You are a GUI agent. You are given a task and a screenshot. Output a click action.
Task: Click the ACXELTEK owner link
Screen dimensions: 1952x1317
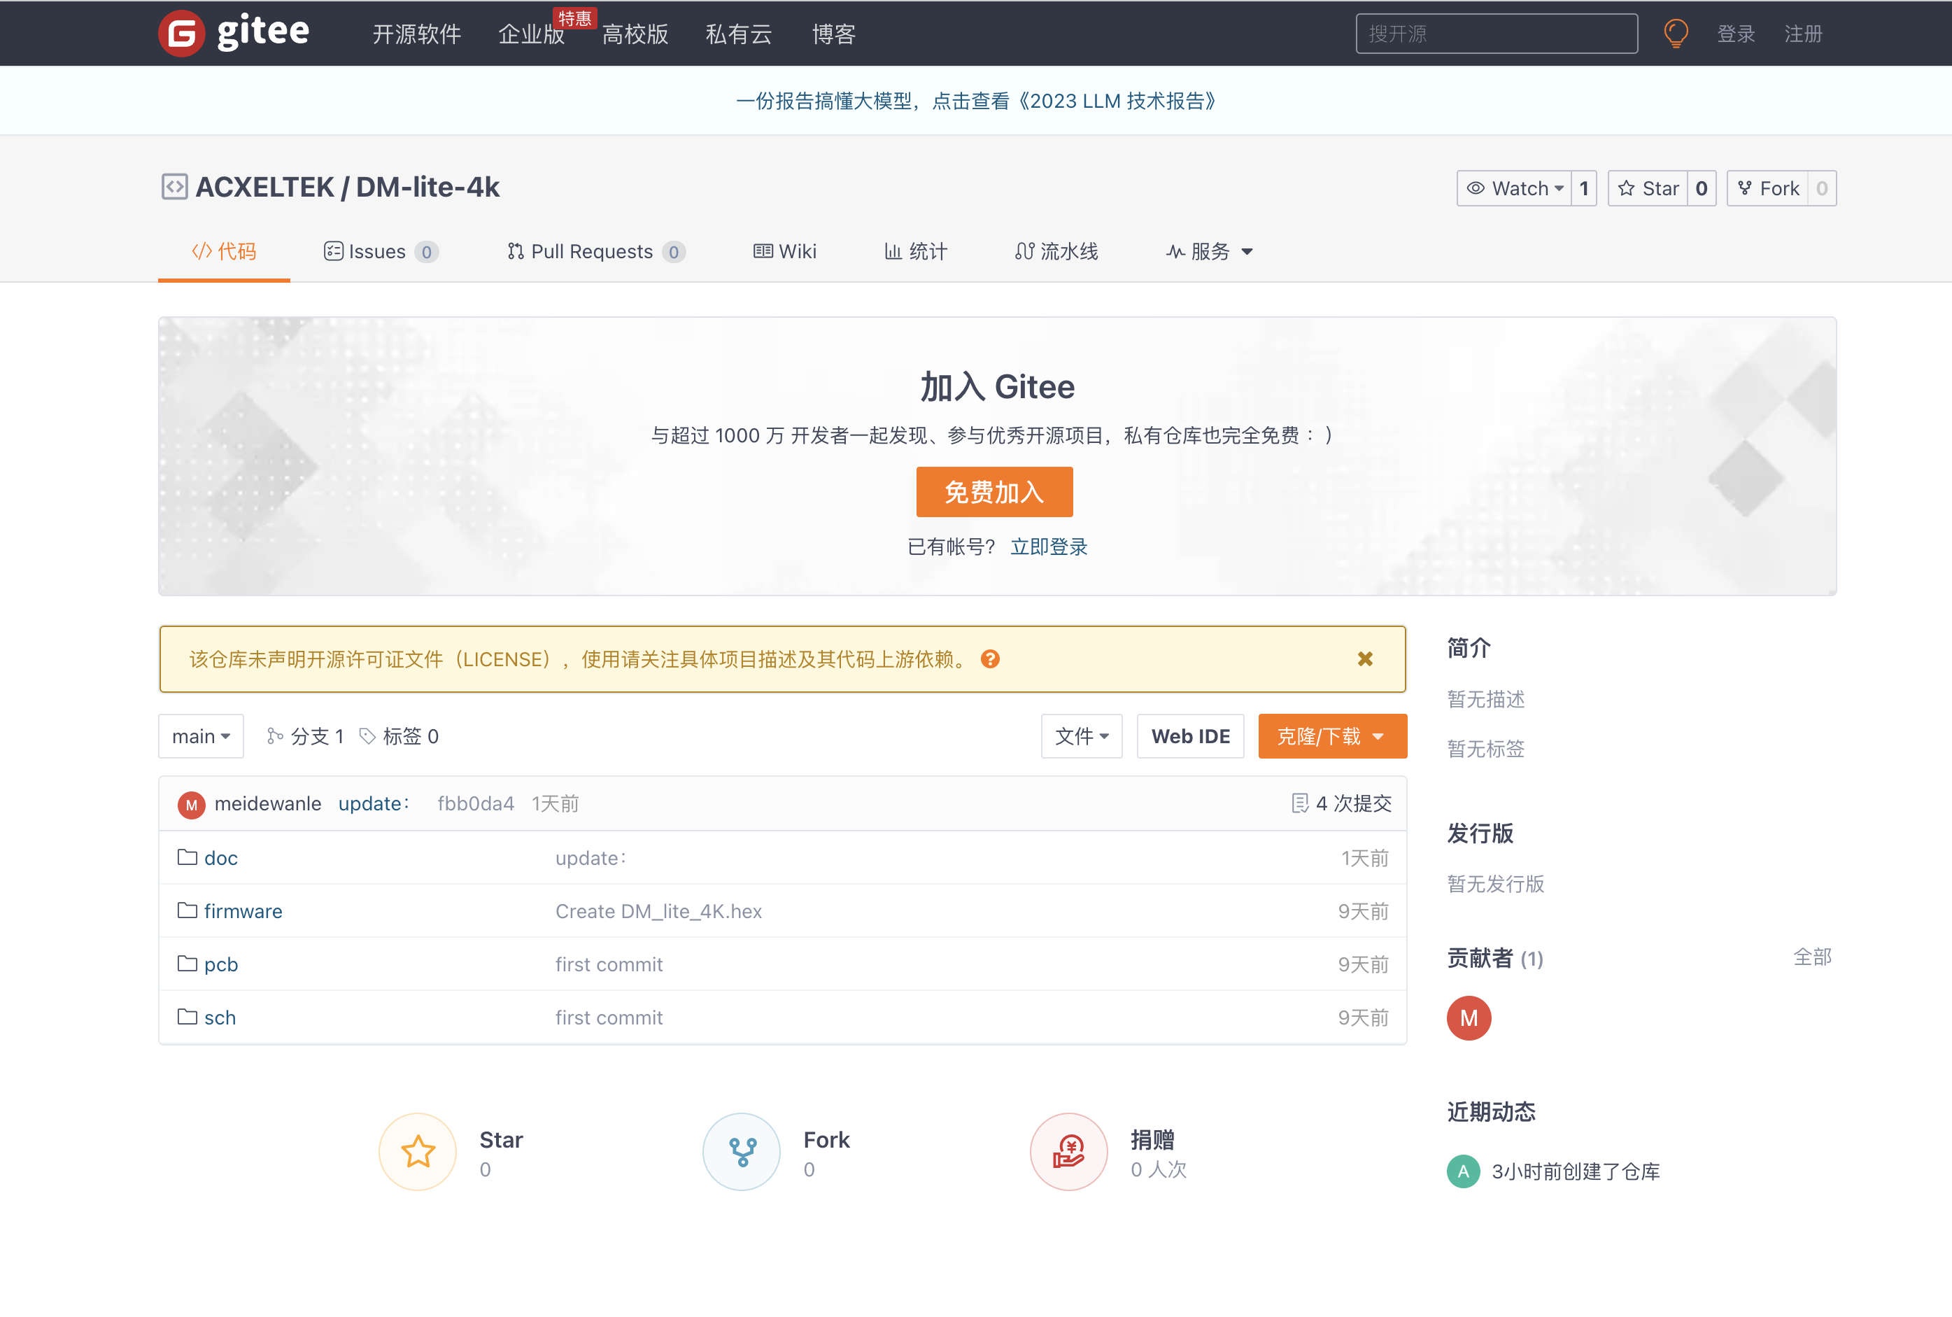coord(264,186)
